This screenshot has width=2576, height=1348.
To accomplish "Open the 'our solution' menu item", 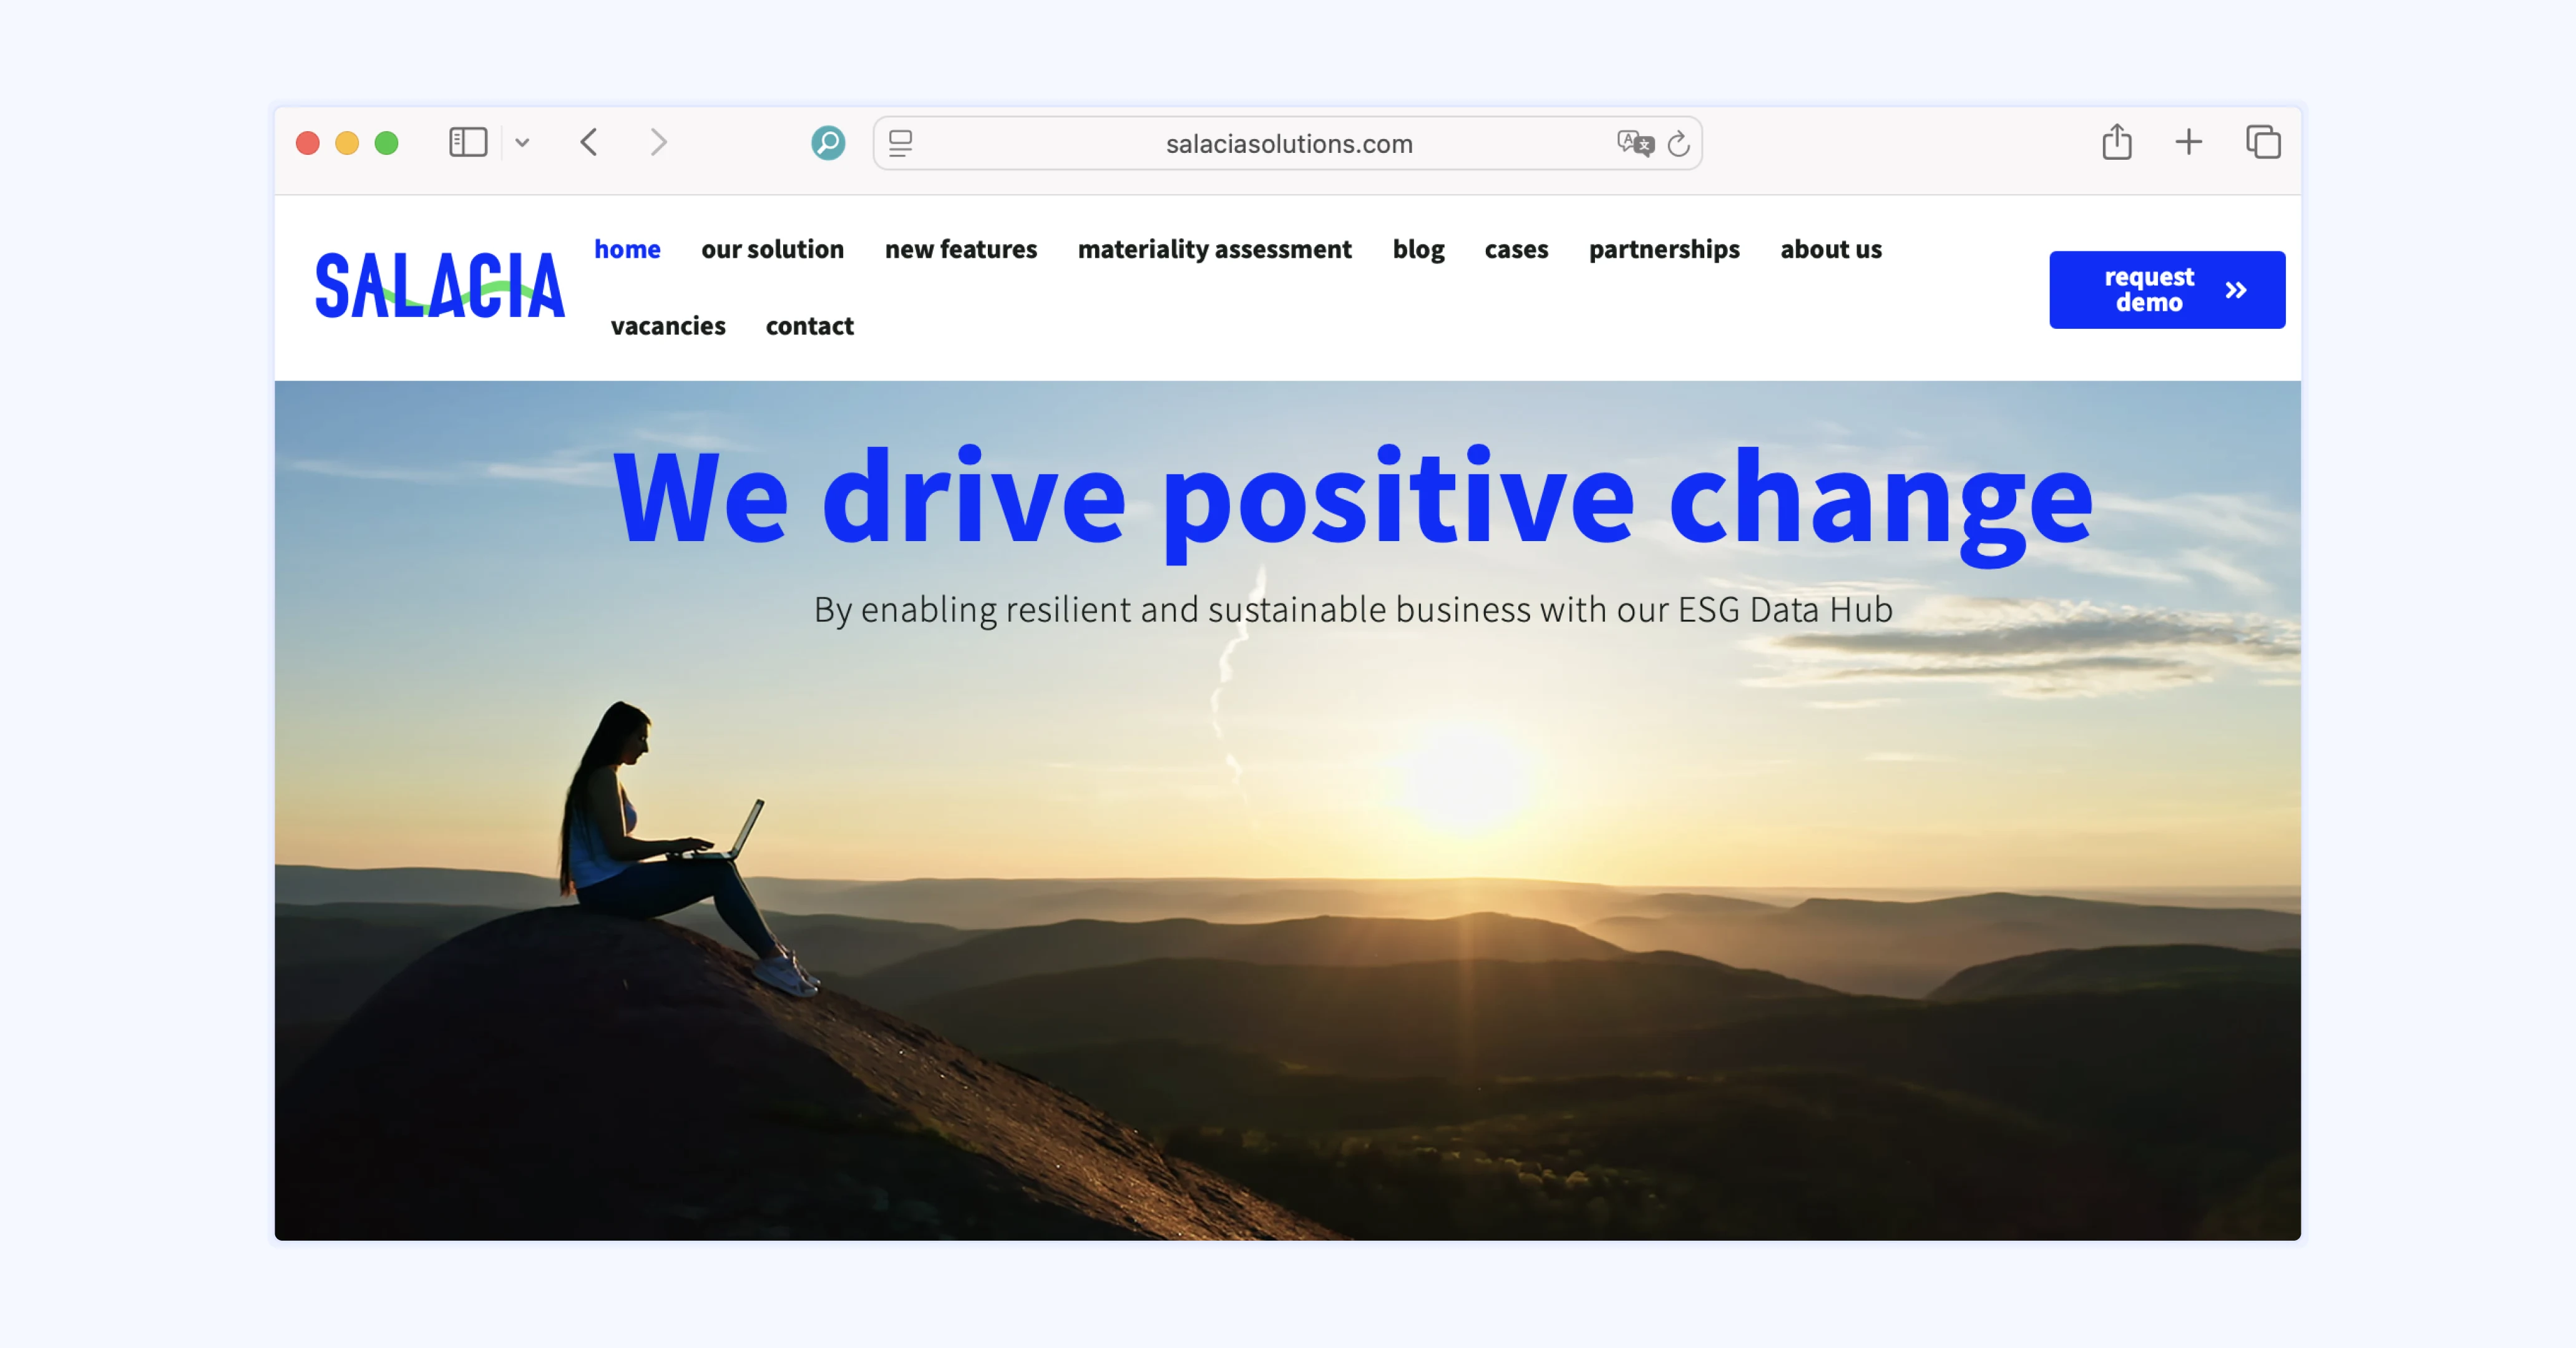I will coord(772,249).
